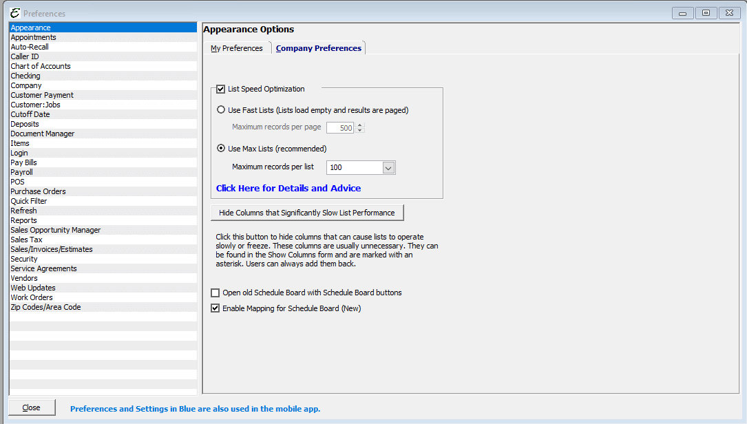Click the app logo icon in title bar
Viewport: 747px width, 424px height.
point(15,13)
